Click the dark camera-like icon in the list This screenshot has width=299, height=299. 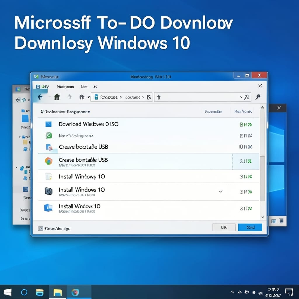click(x=48, y=191)
